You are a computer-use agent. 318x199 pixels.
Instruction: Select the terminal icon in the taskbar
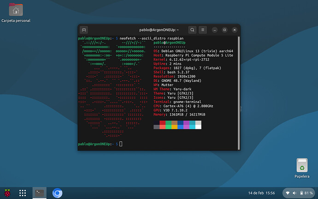pos(40,193)
